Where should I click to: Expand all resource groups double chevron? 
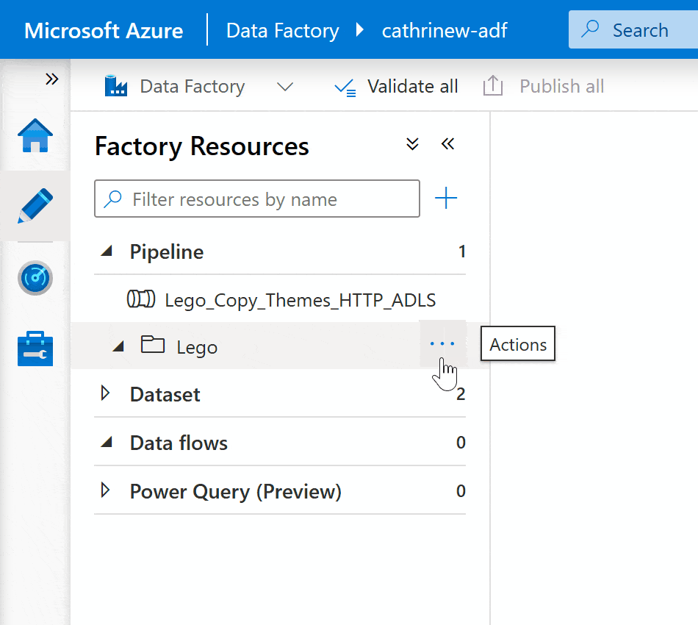(x=413, y=143)
